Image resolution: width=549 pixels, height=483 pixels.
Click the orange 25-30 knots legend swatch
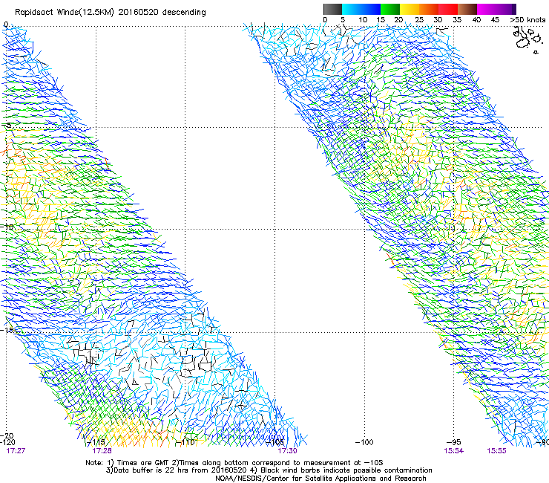429,9
